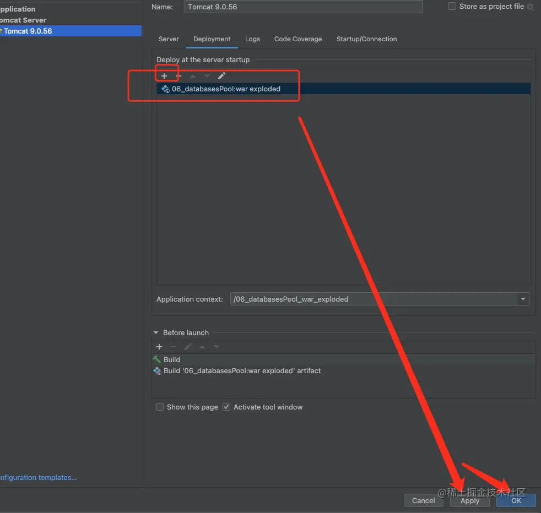
Task: Select Build '06_databasesPool:war exploded' artifact row
Action: coord(344,371)
